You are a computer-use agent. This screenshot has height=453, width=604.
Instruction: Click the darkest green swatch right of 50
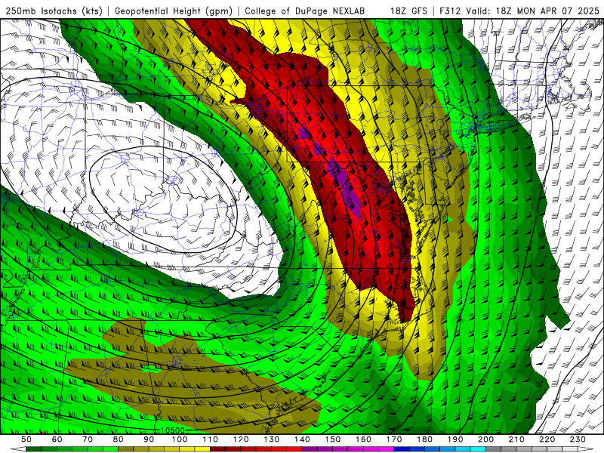pyautogui.click(x=34, y=449)
